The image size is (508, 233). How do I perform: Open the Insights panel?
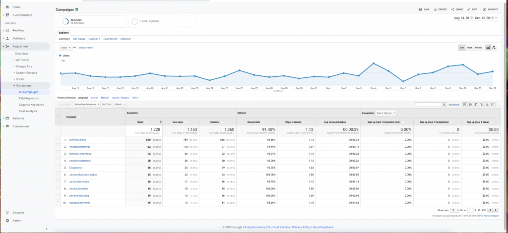491,9
